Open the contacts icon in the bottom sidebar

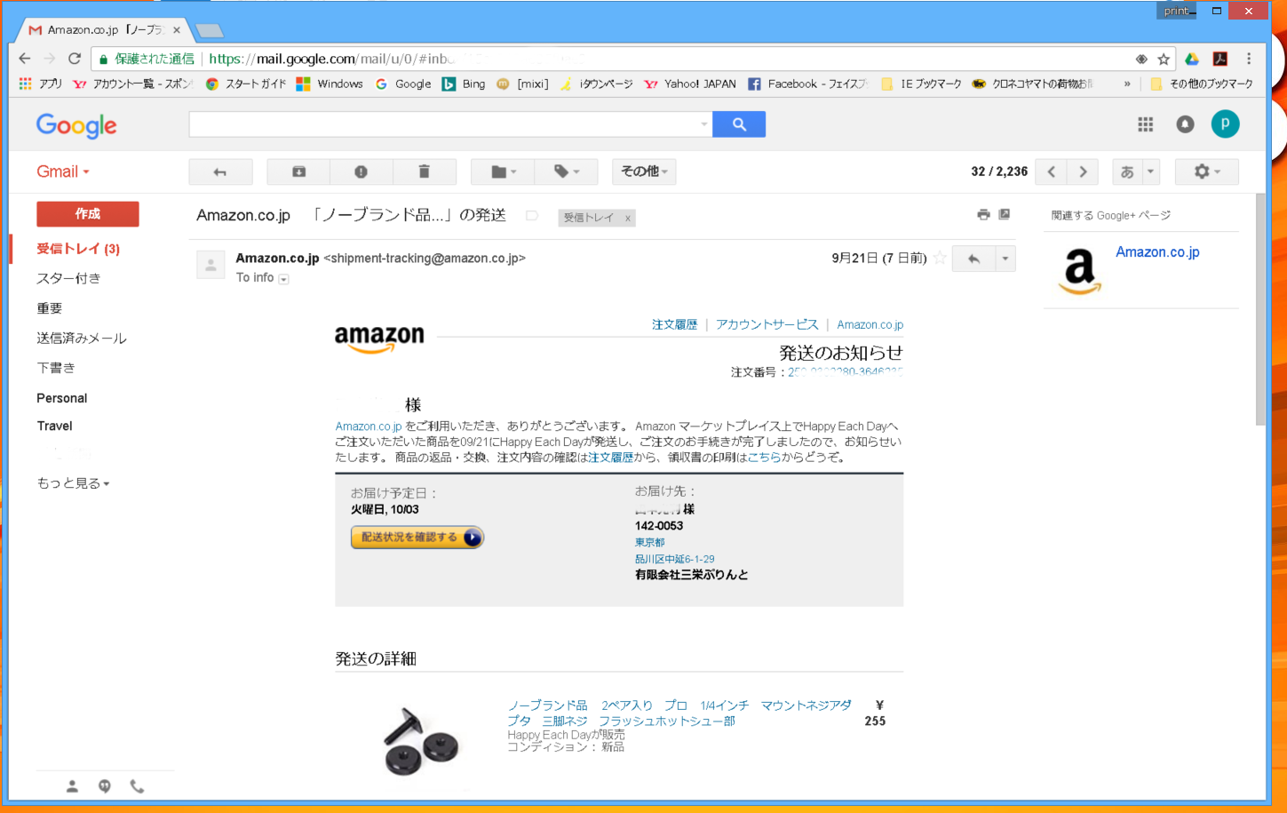73,786
